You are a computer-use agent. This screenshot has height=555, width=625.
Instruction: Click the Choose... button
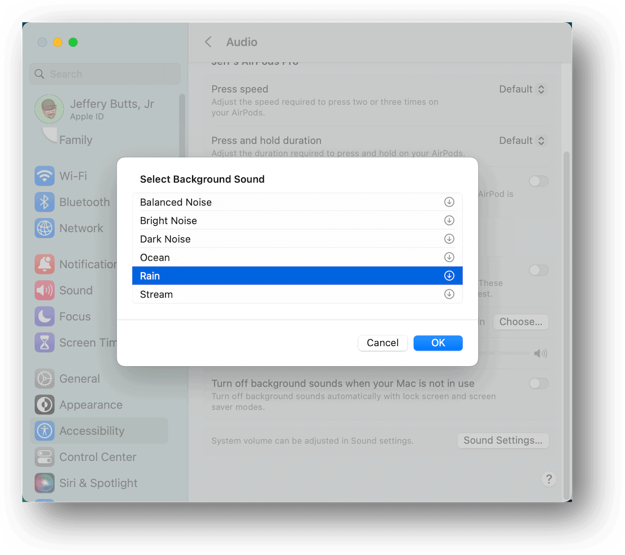pos(521,322)
